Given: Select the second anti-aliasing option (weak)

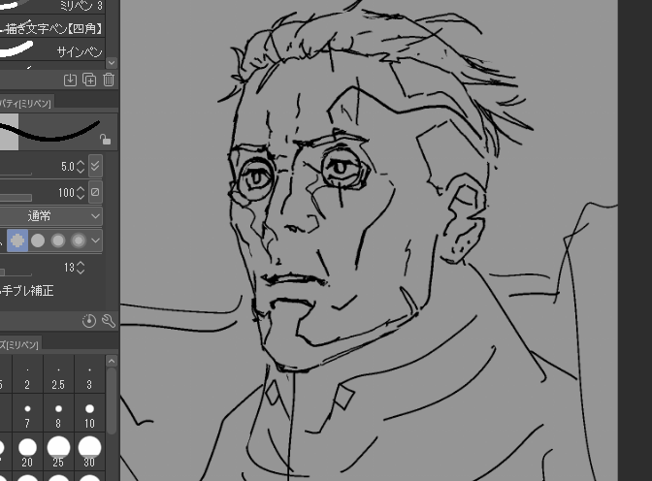Looking at the screenshot, I should (38, 240).
